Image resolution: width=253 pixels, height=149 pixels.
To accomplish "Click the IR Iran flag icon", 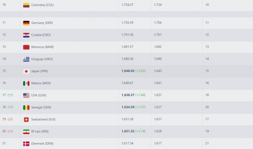I will pos(26,132).
